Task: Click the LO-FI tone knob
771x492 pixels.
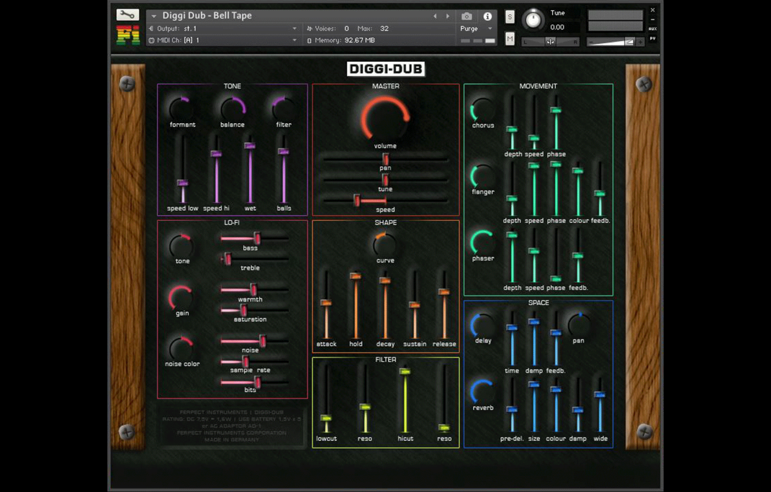Action: 181,246
